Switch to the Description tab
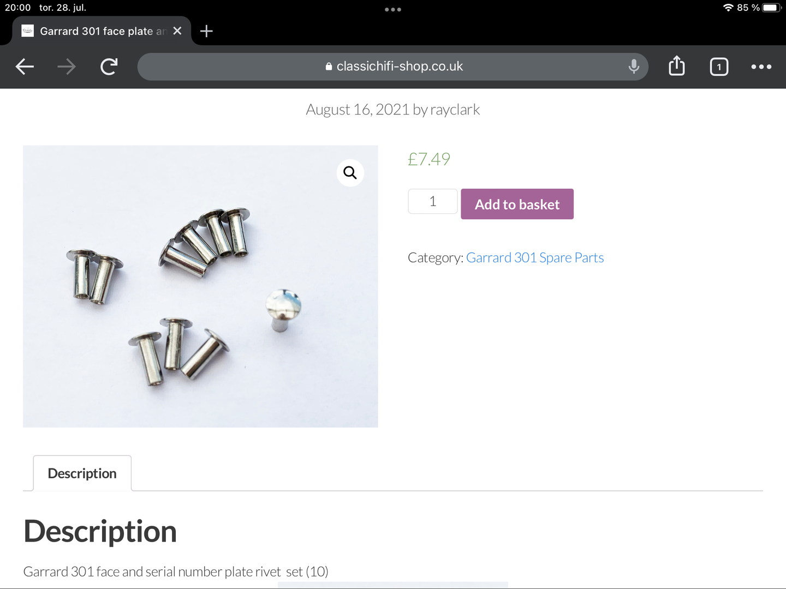 [82, 473]
